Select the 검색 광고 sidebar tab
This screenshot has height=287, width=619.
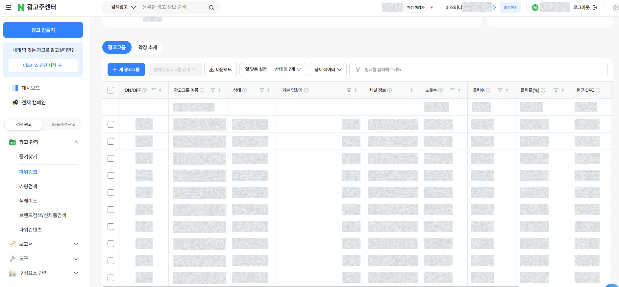pos(24,124)
